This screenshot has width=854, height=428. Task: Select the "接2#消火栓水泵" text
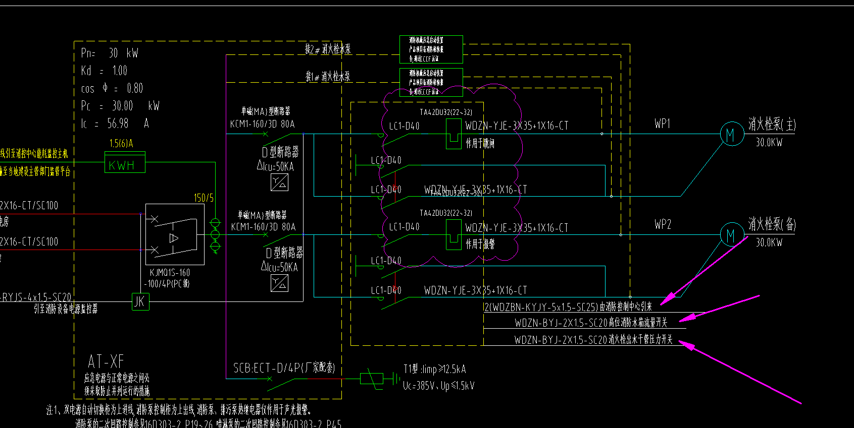pos(328,49)
